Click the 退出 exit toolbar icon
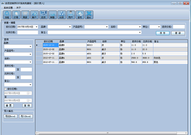Viewport: 191px width, 135px height. click(x=89, y=15)
